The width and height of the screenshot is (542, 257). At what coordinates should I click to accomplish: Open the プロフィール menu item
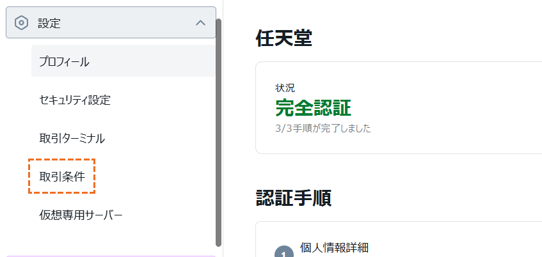pyautogui.click(x=123, y=61)
